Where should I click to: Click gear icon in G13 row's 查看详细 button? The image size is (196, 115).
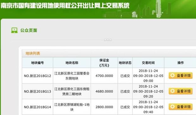click(172, 91)
